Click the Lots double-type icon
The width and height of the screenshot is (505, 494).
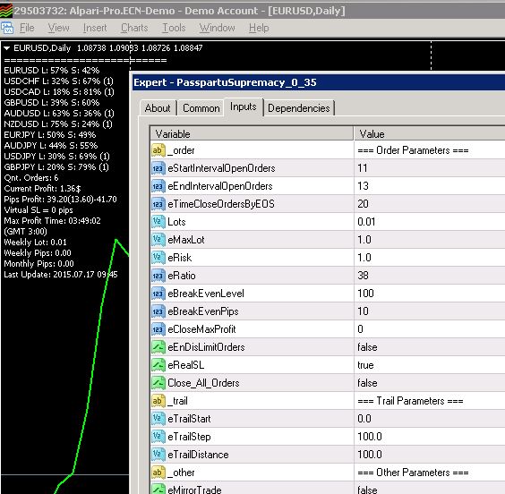click(158, 222)
